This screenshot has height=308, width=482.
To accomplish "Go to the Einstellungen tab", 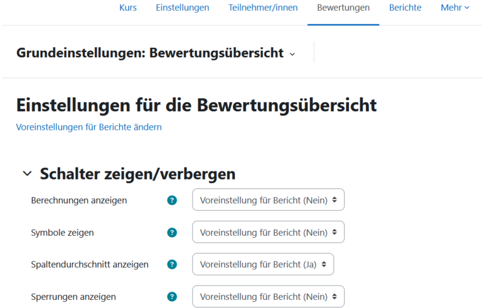I will click(x=183, y=8).
